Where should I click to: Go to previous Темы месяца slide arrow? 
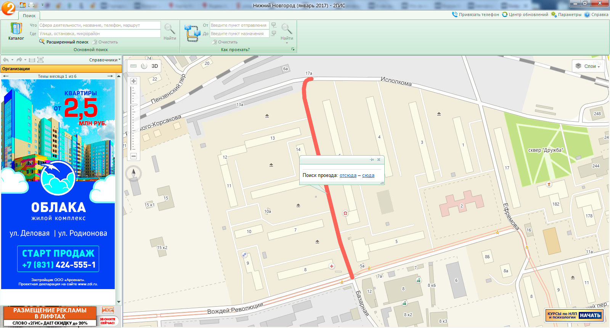(6, 76)
